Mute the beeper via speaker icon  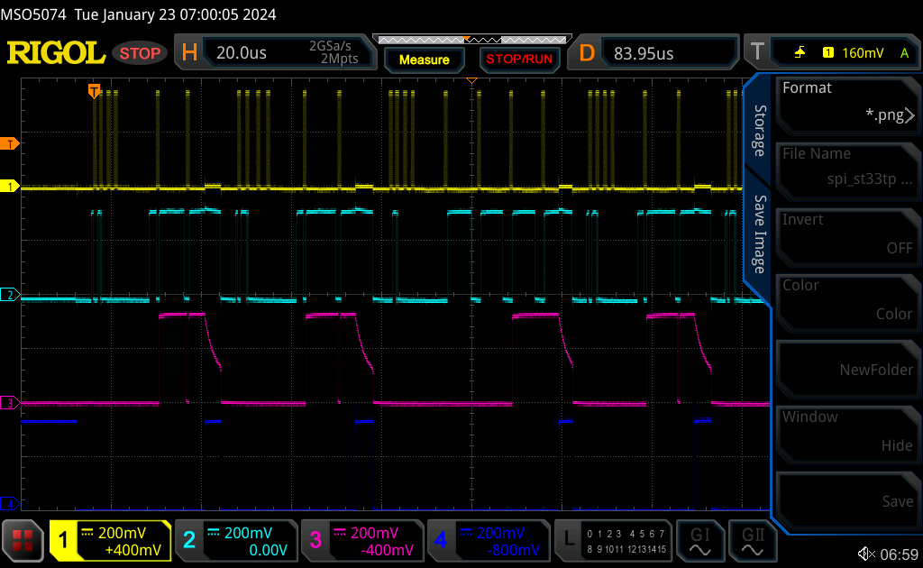point(866,553)
